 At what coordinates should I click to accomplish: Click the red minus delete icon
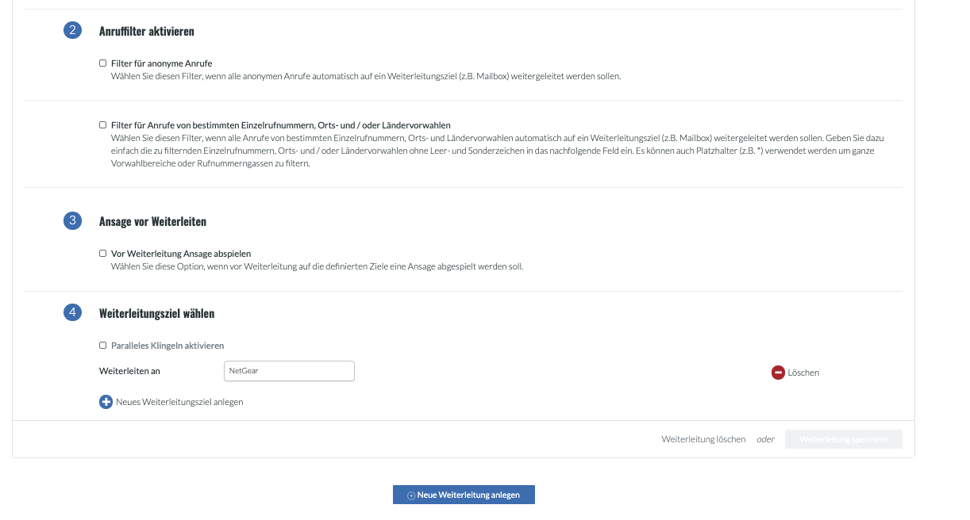(778, 373)
